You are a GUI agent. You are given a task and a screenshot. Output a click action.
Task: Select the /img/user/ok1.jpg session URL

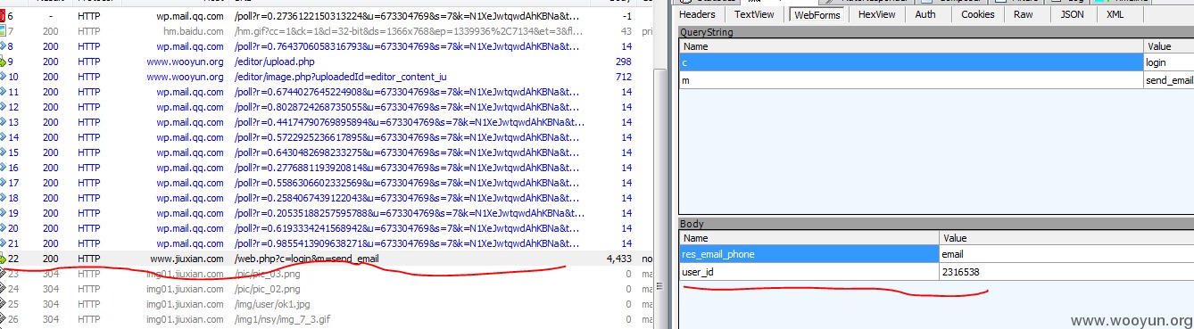(273, 304)
